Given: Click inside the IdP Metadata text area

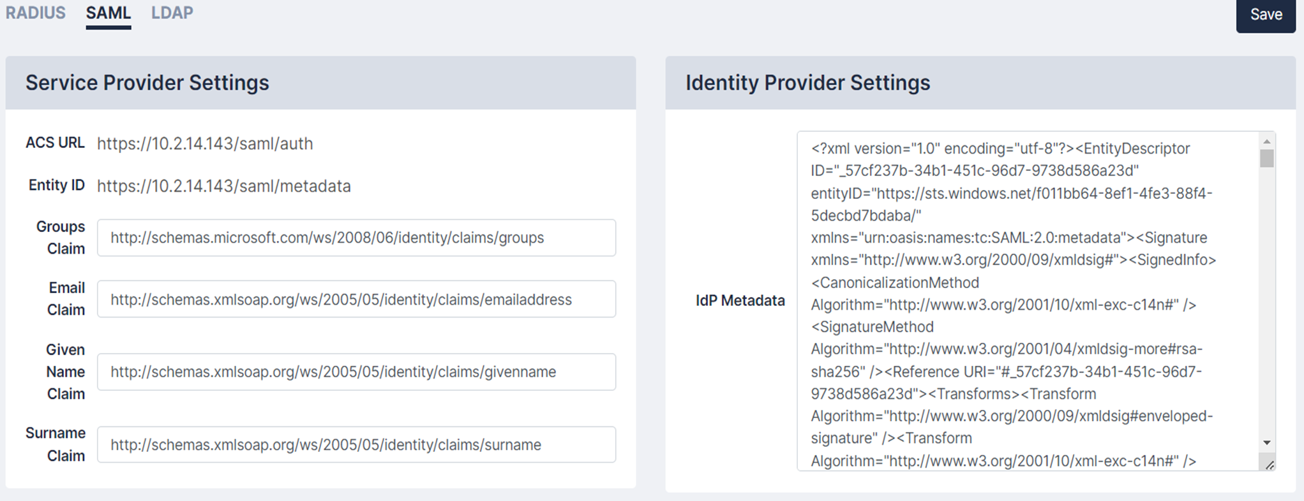Looking at the screenshot, I should click(x=1028, y=301).
